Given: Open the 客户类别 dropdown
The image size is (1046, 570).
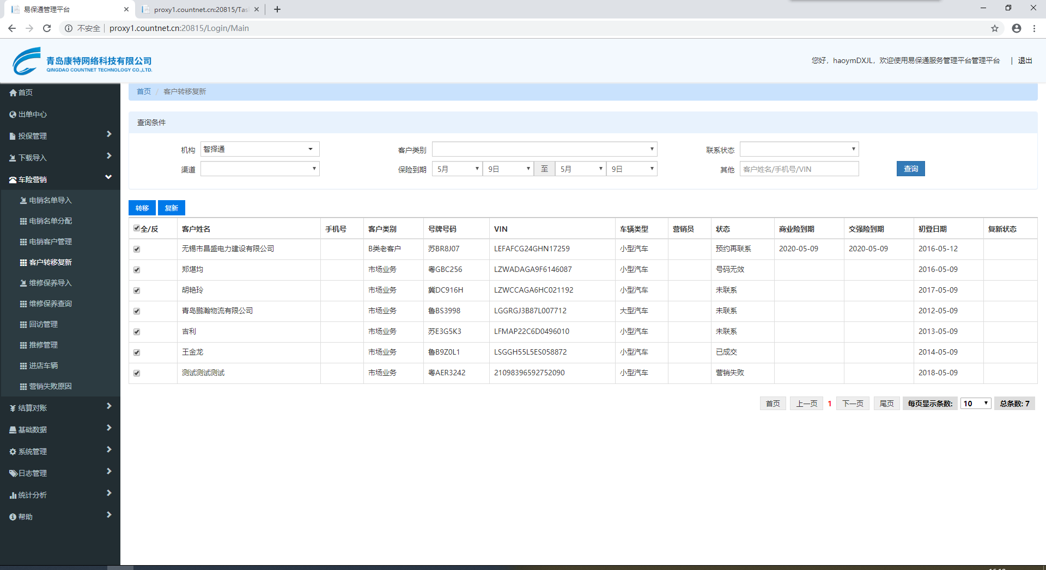Looking at the screenshot, I should click(544, 150).
